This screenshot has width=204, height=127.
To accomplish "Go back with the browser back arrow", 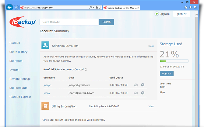I will tap(9, 7).
